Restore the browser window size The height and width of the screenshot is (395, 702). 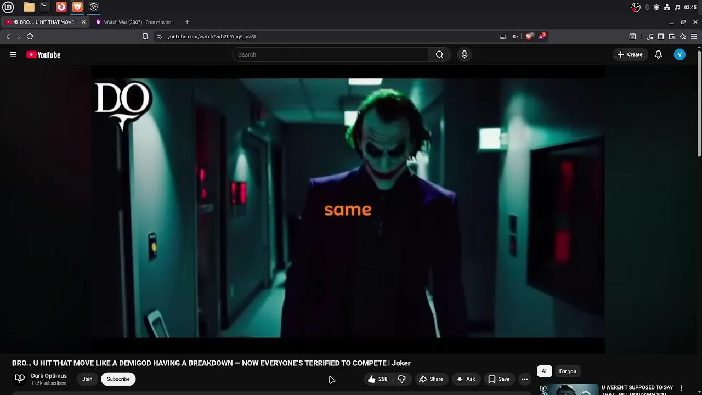point(683,22)
